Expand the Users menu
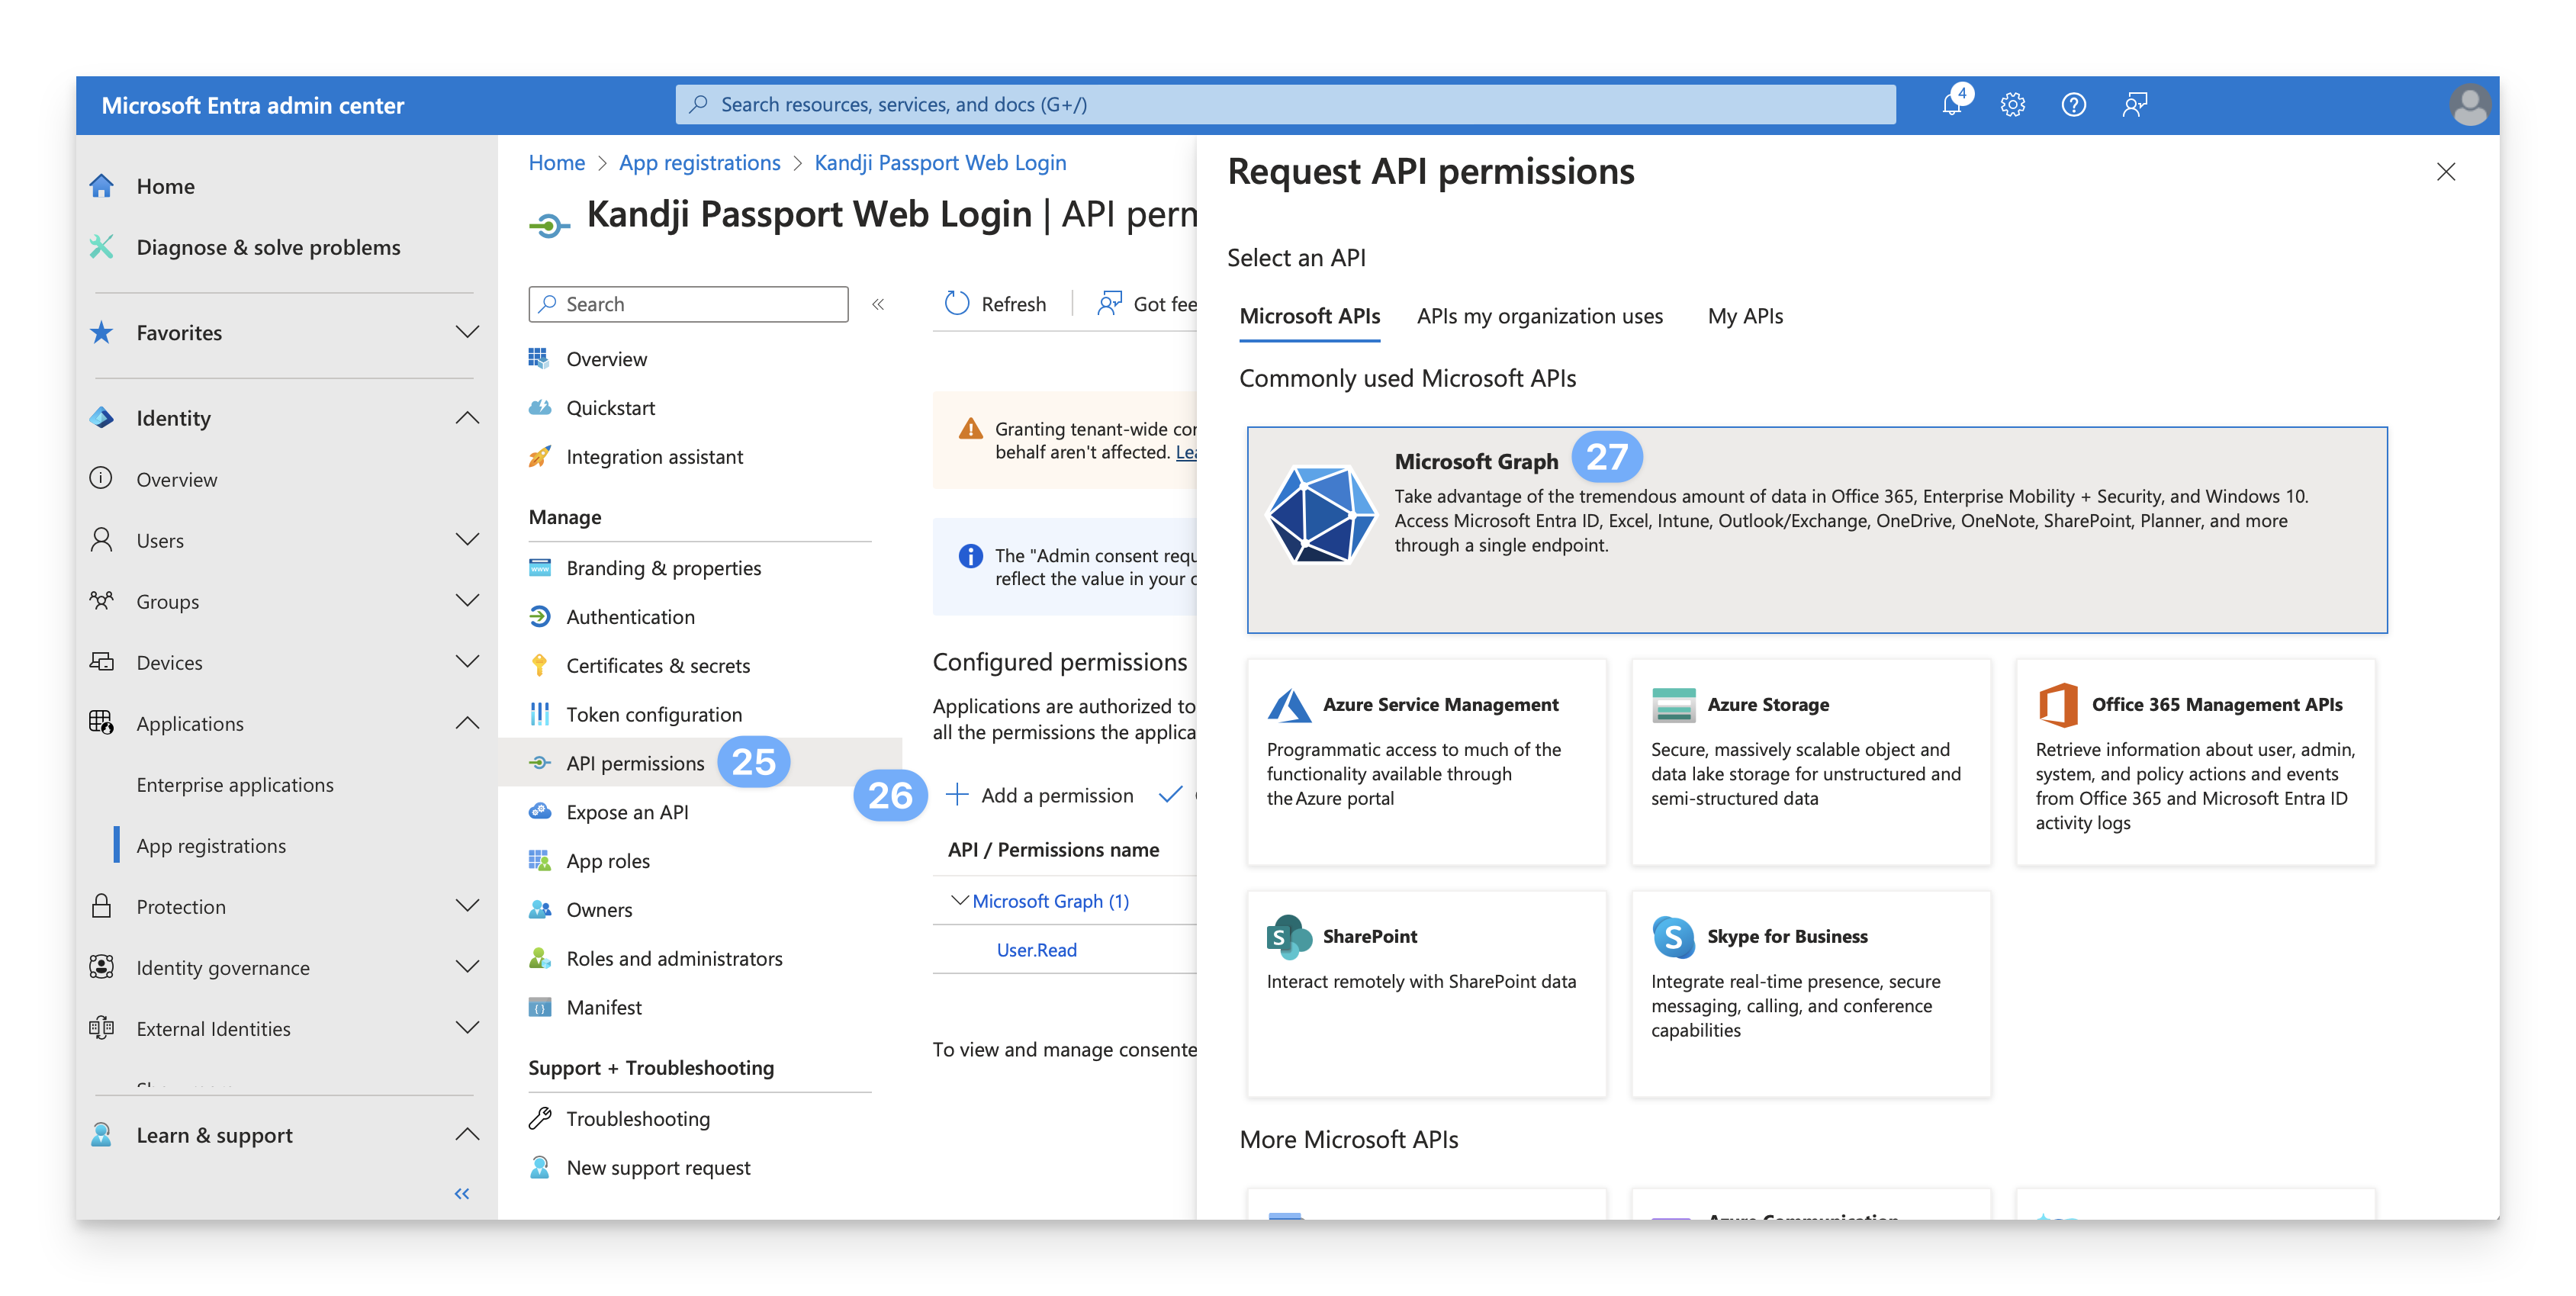The width and height of the screenshot is (2576, 1296). tap(467, 540)
